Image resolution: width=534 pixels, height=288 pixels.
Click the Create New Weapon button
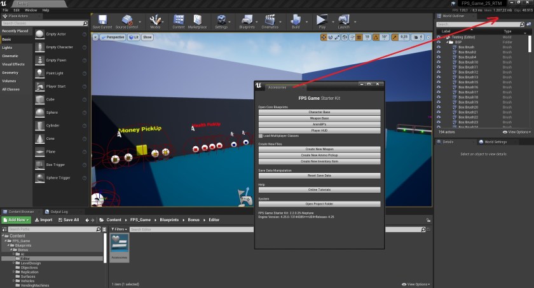coord(319,149)
